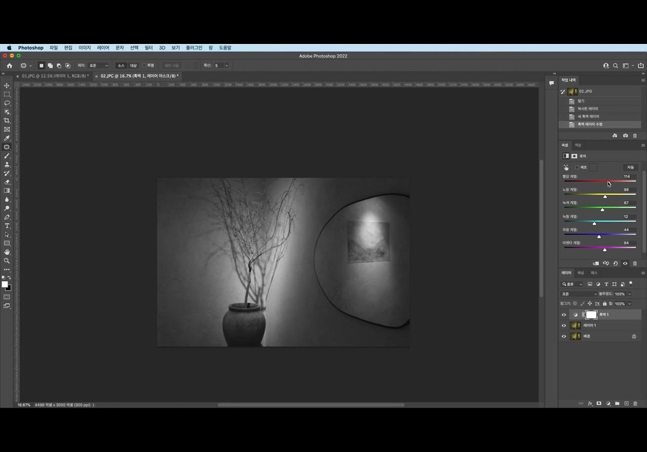Screen dimensions: 647x452
Task: Create a new layer
Action: tap(626, 403)
